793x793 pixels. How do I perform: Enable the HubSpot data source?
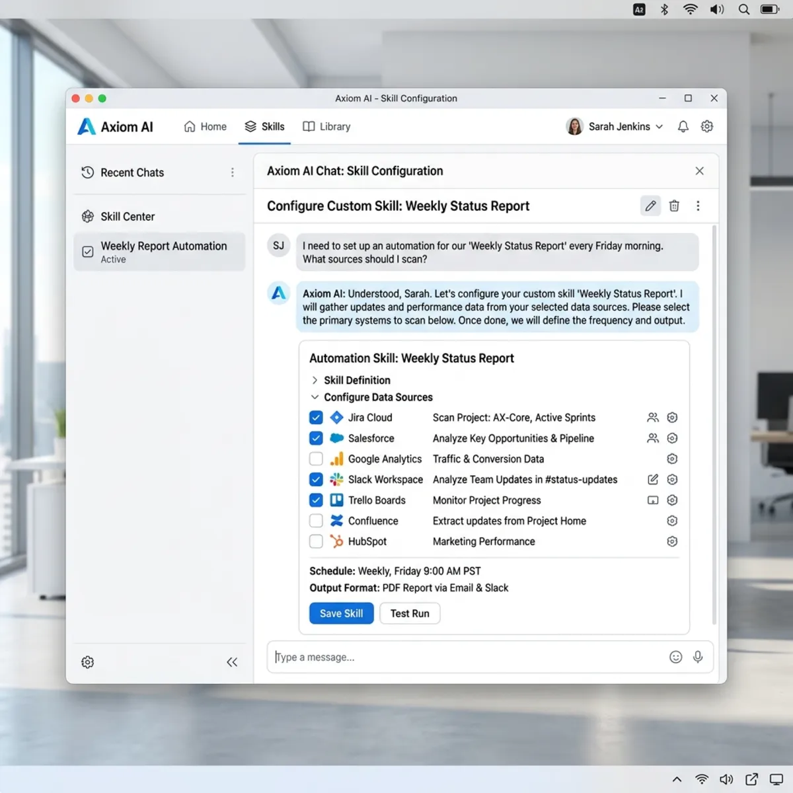[316, 541]
